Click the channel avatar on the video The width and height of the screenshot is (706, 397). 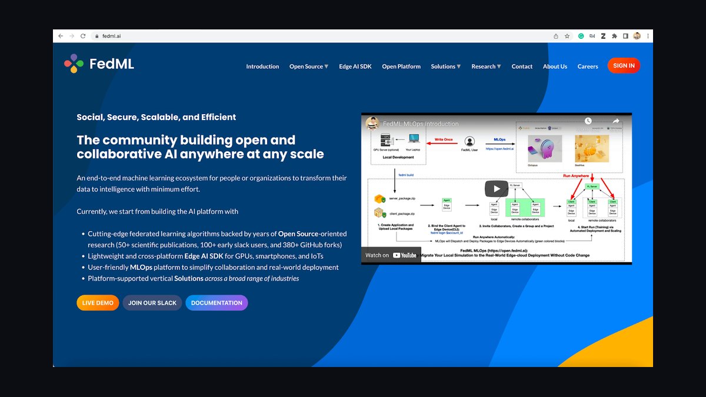[372, 123]
